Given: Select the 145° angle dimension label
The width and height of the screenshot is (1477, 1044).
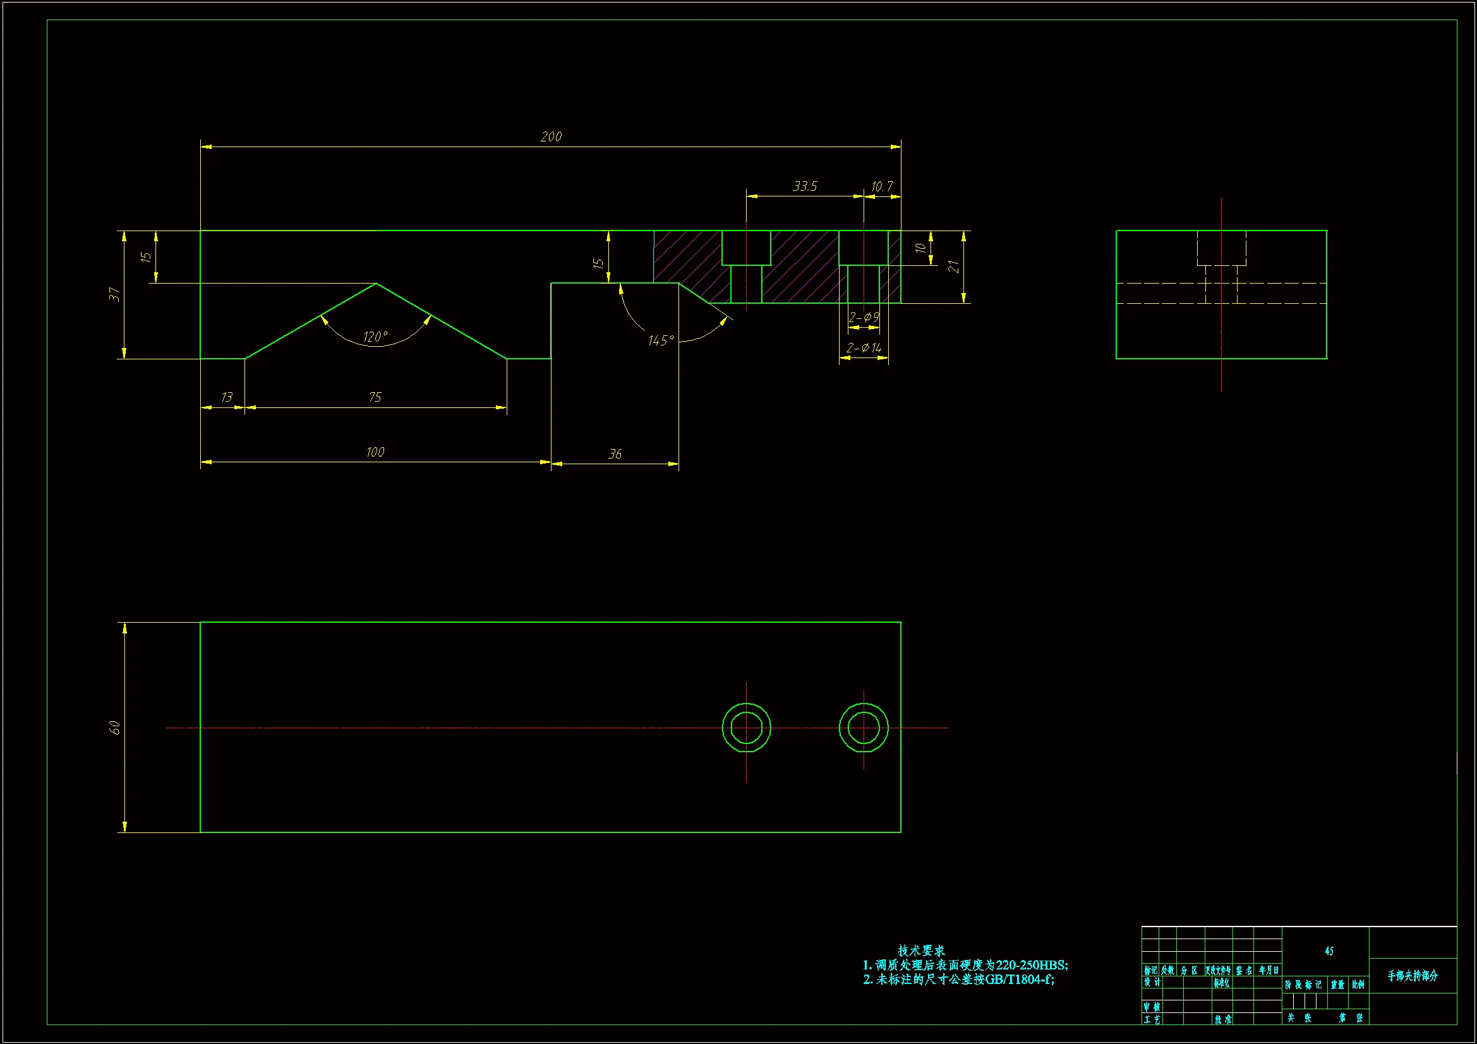Looking at the screenshot, I should pyautogui.click(x=661, y=340).
